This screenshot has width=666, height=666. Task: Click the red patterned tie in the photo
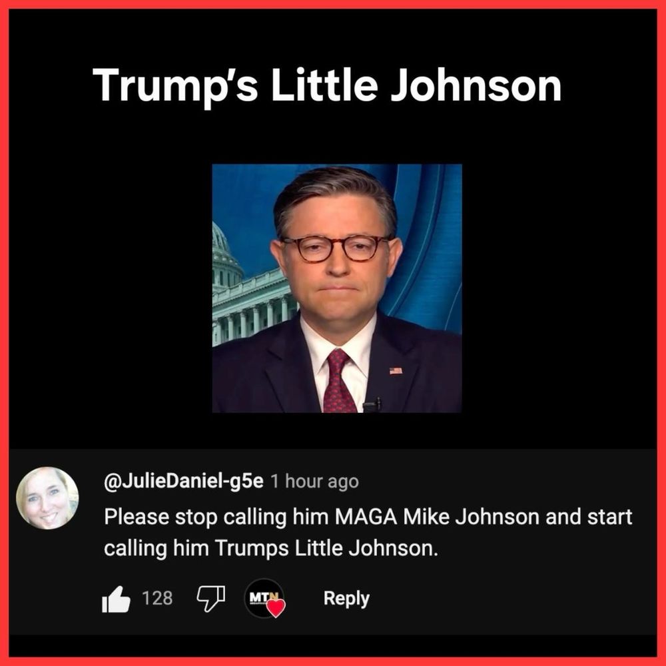pyautogui.click(x=338, y=381)
